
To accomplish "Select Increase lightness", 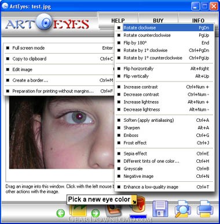I will pos(164,102).
